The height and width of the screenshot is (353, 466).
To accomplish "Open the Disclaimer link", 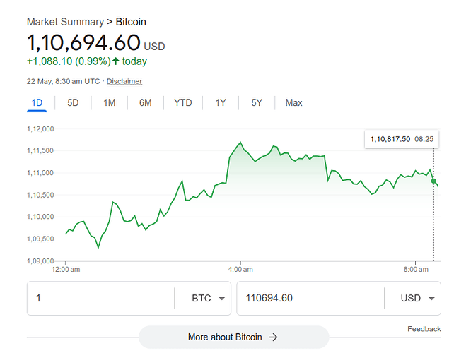I will click(x=124, y=81).
